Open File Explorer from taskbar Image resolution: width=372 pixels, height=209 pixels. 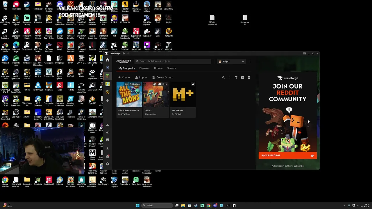[183, 206]
